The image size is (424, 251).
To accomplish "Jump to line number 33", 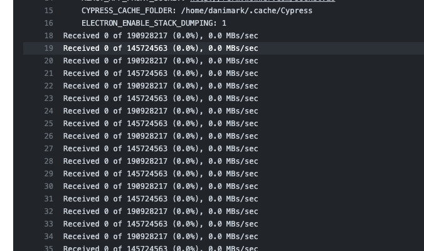I will click(49, 224).
